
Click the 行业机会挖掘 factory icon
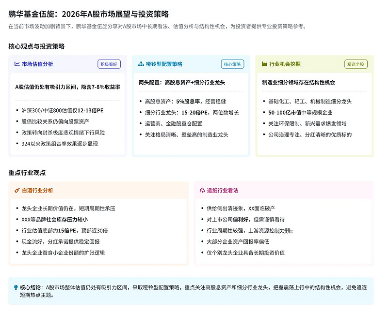point(264,64)
